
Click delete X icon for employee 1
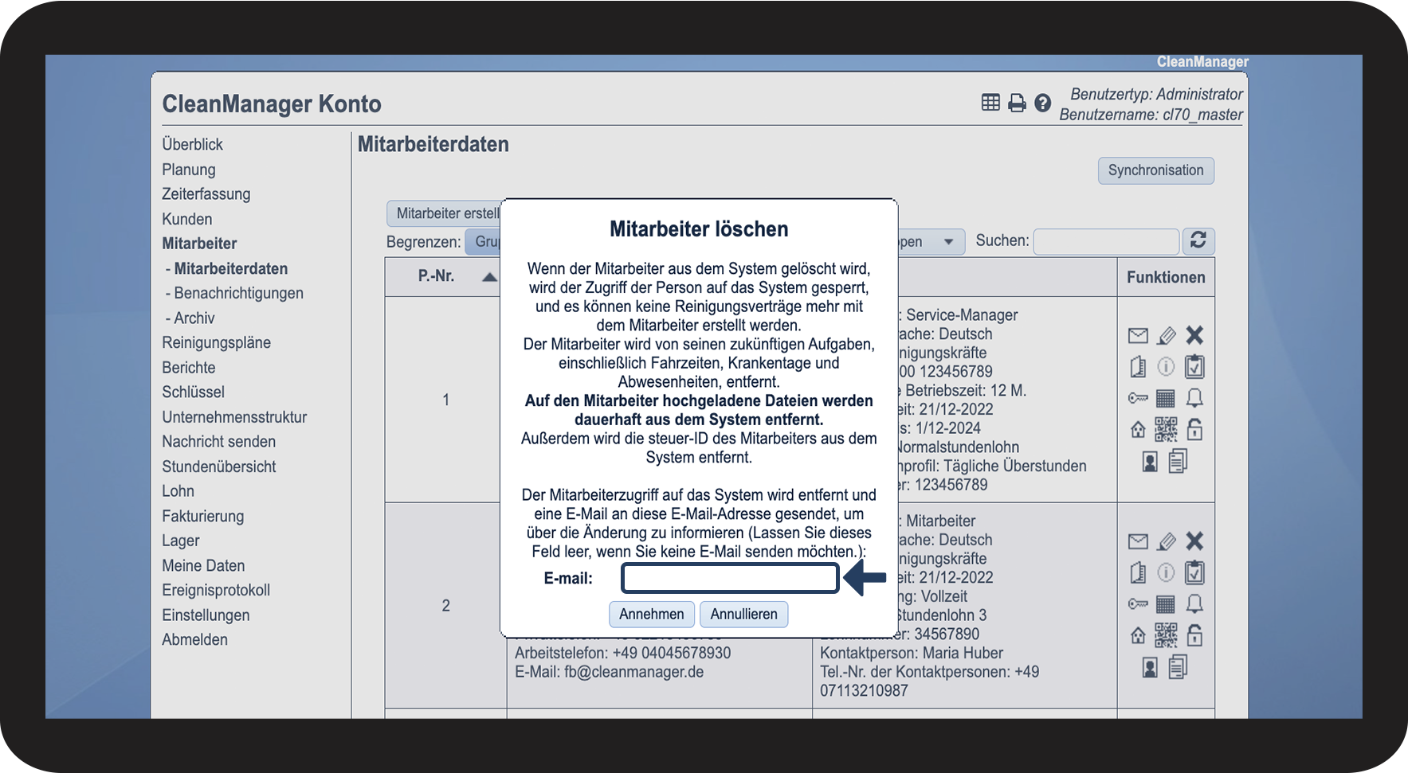pos(1194,335)
